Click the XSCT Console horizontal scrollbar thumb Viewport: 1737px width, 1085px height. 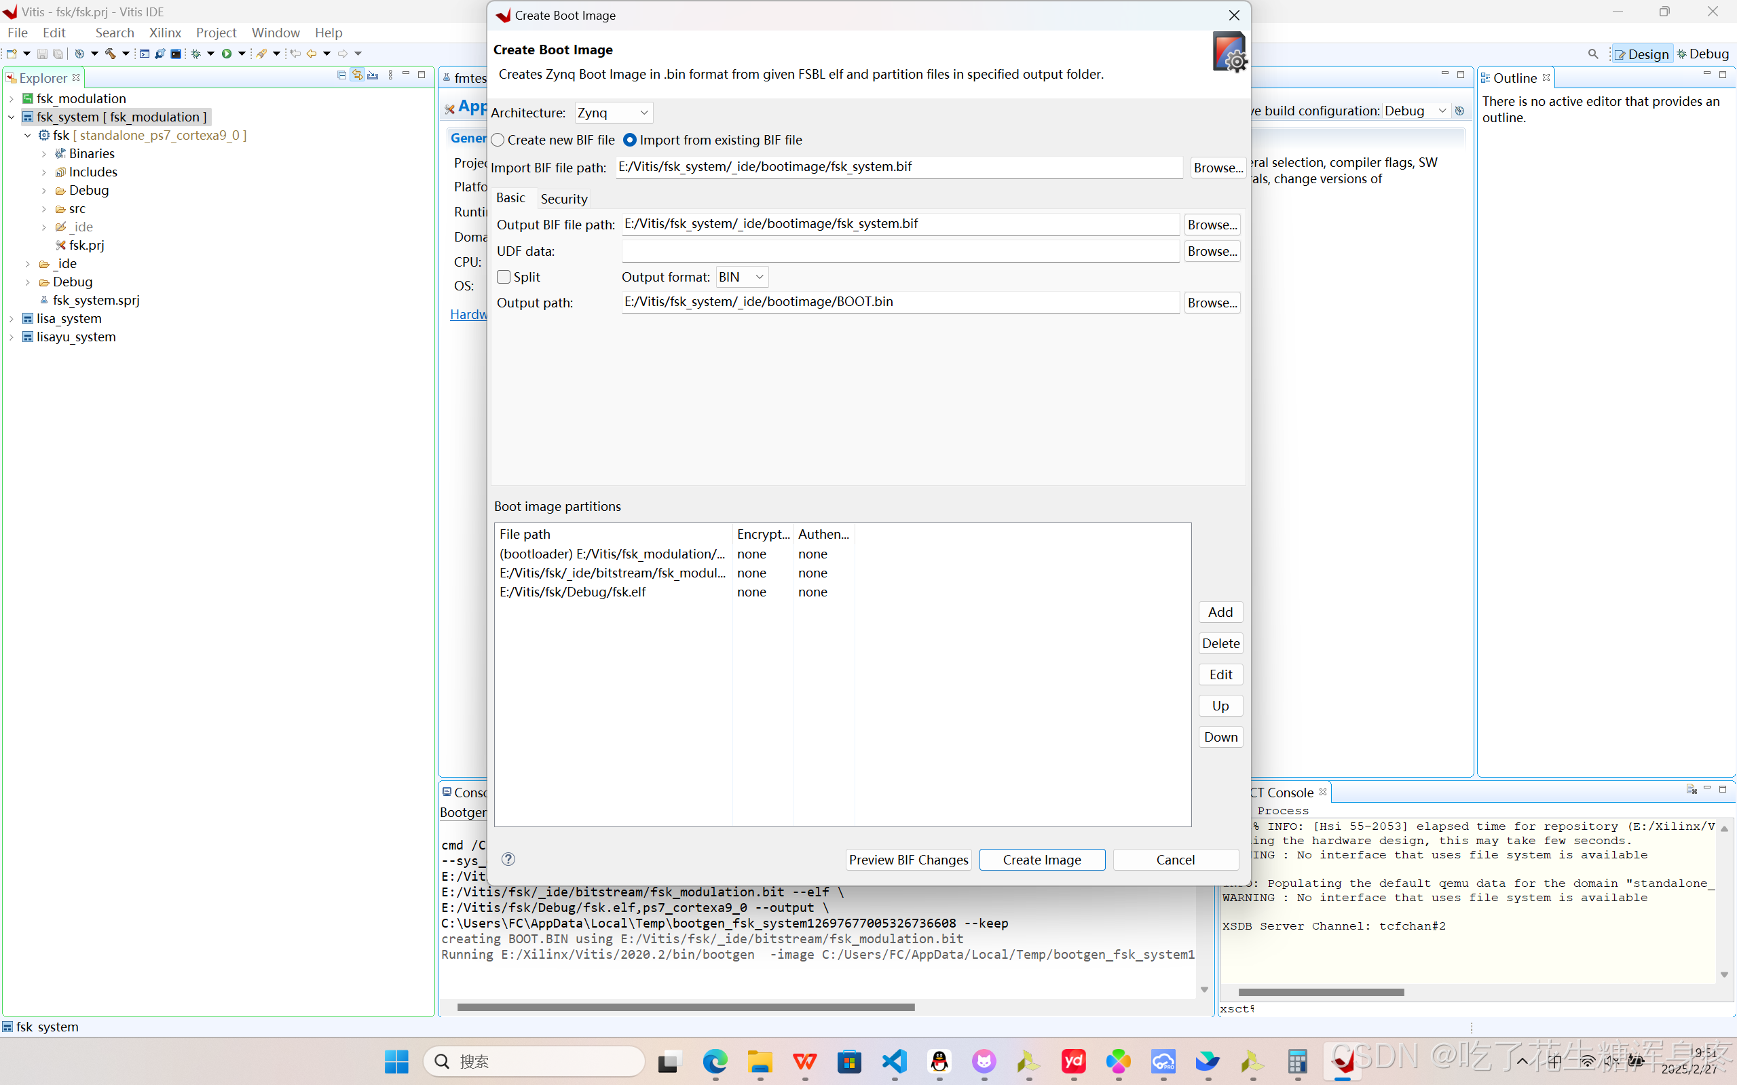click(x=1321, y=993)
